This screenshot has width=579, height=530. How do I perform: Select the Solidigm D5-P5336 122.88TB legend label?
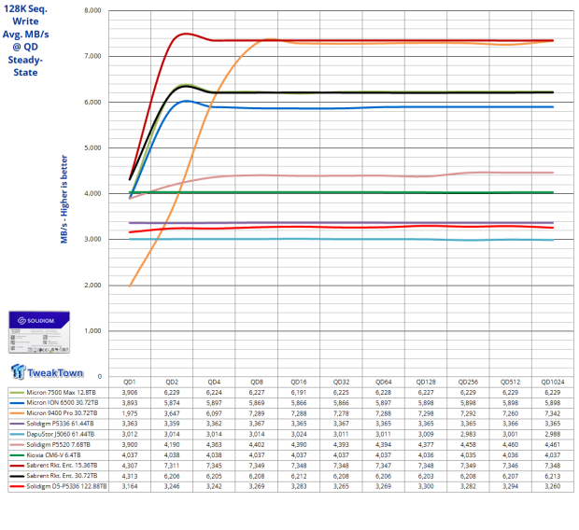[66, 486]
